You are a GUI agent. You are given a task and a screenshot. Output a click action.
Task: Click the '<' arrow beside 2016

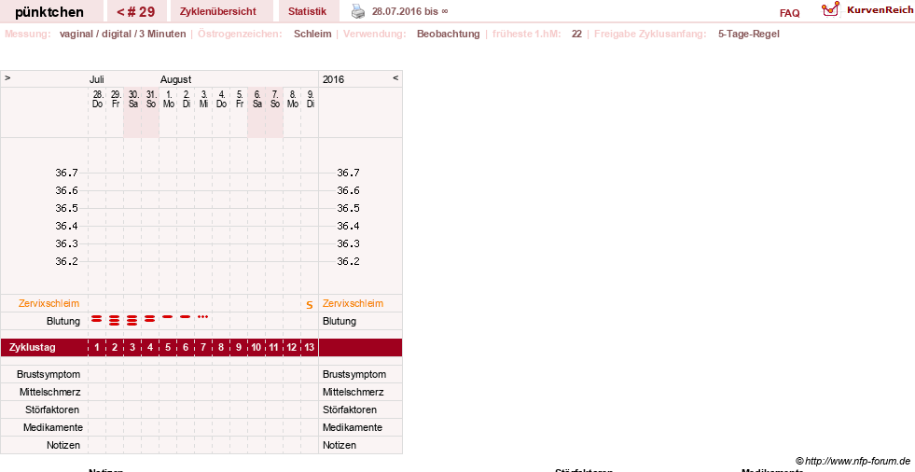point(395,77)
